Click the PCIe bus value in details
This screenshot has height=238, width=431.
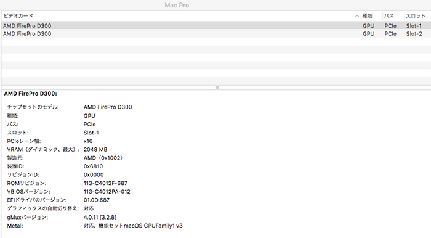point(90,124)
